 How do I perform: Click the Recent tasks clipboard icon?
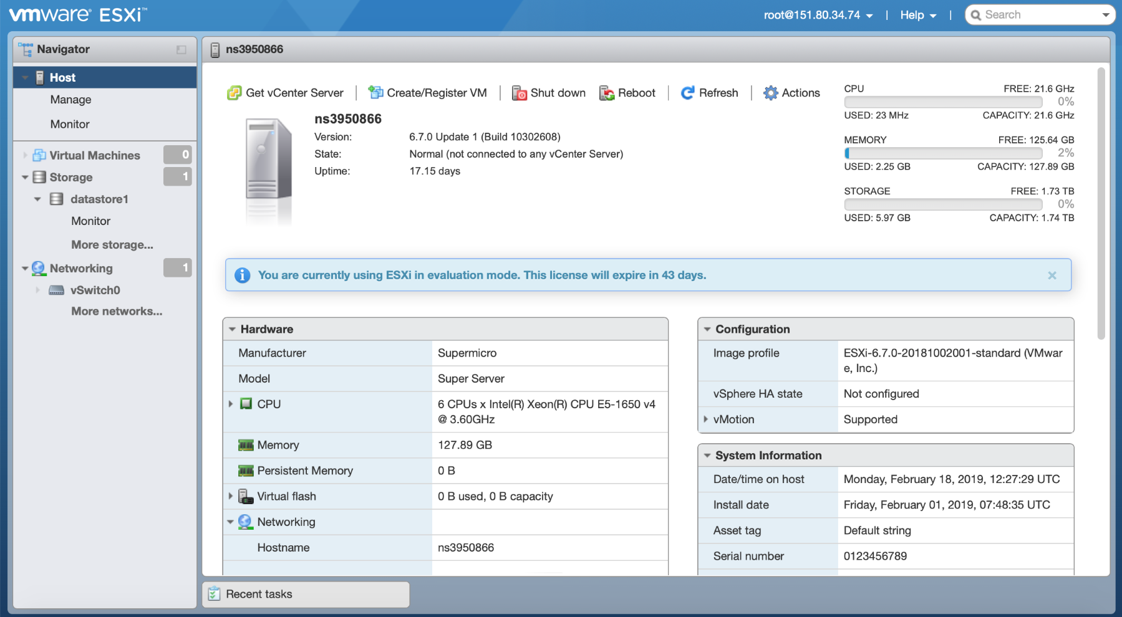point(214,594)
